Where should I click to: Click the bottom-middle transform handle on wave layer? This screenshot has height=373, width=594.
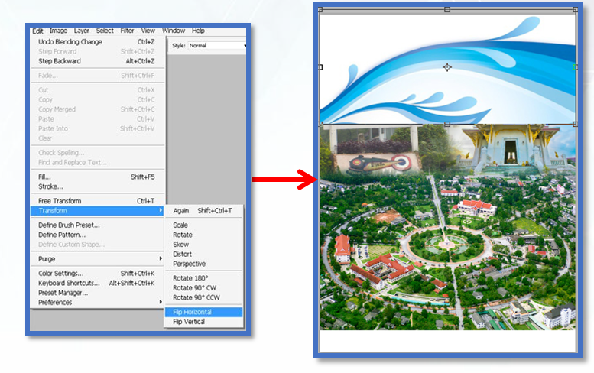pos(447,125)
